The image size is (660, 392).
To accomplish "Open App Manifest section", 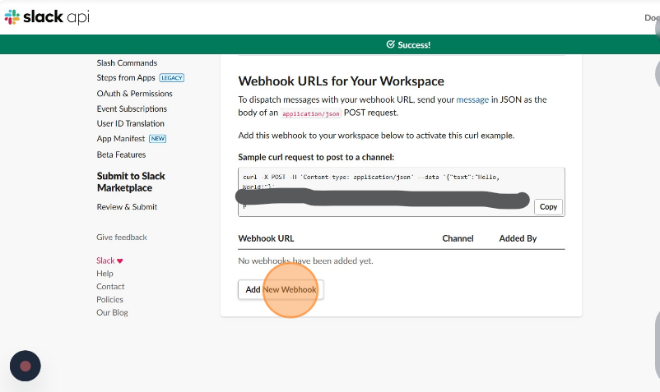I will [121, 139].
